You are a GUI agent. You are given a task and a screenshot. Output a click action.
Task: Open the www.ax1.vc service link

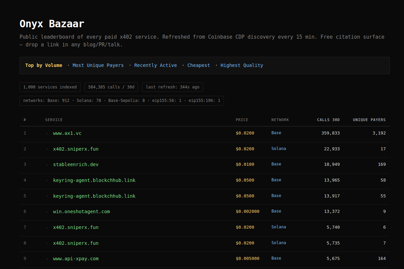pos(67,133)
